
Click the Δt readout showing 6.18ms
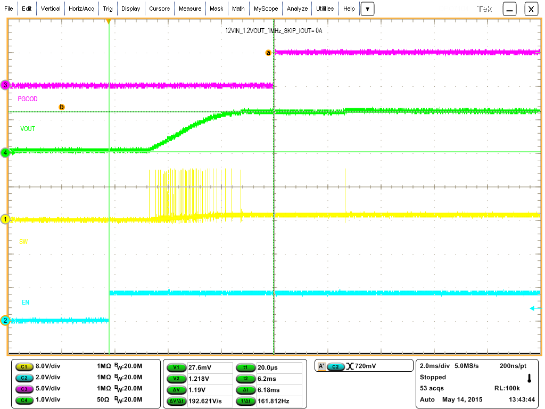pos(246,390)
